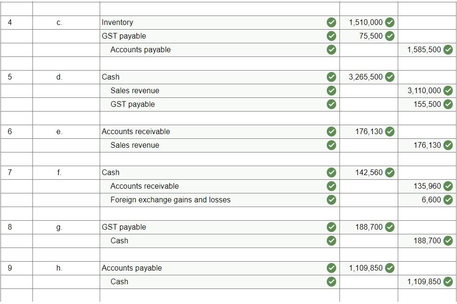Image resolution: width=457 pixels, height=304 pixels.
Task: Select the checkmark next to Cash in entry h
Action: (x=332, y=281)
